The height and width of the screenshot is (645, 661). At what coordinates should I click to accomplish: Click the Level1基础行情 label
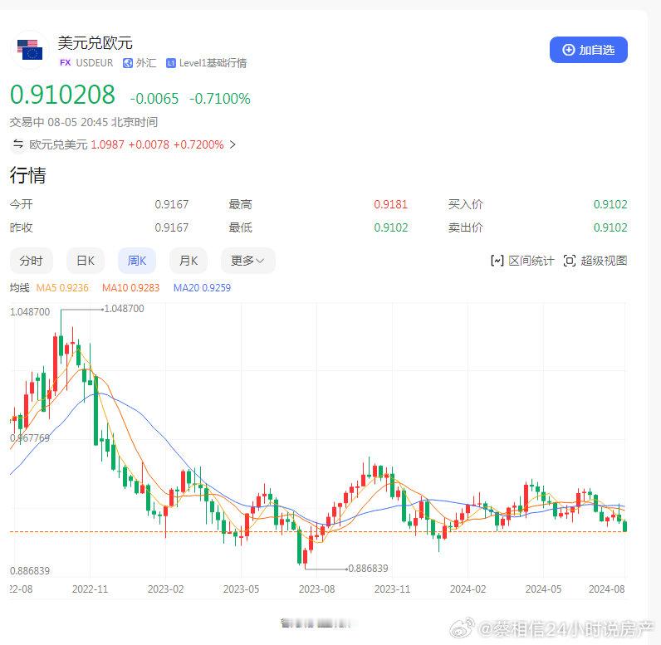[x=213, y=63]
